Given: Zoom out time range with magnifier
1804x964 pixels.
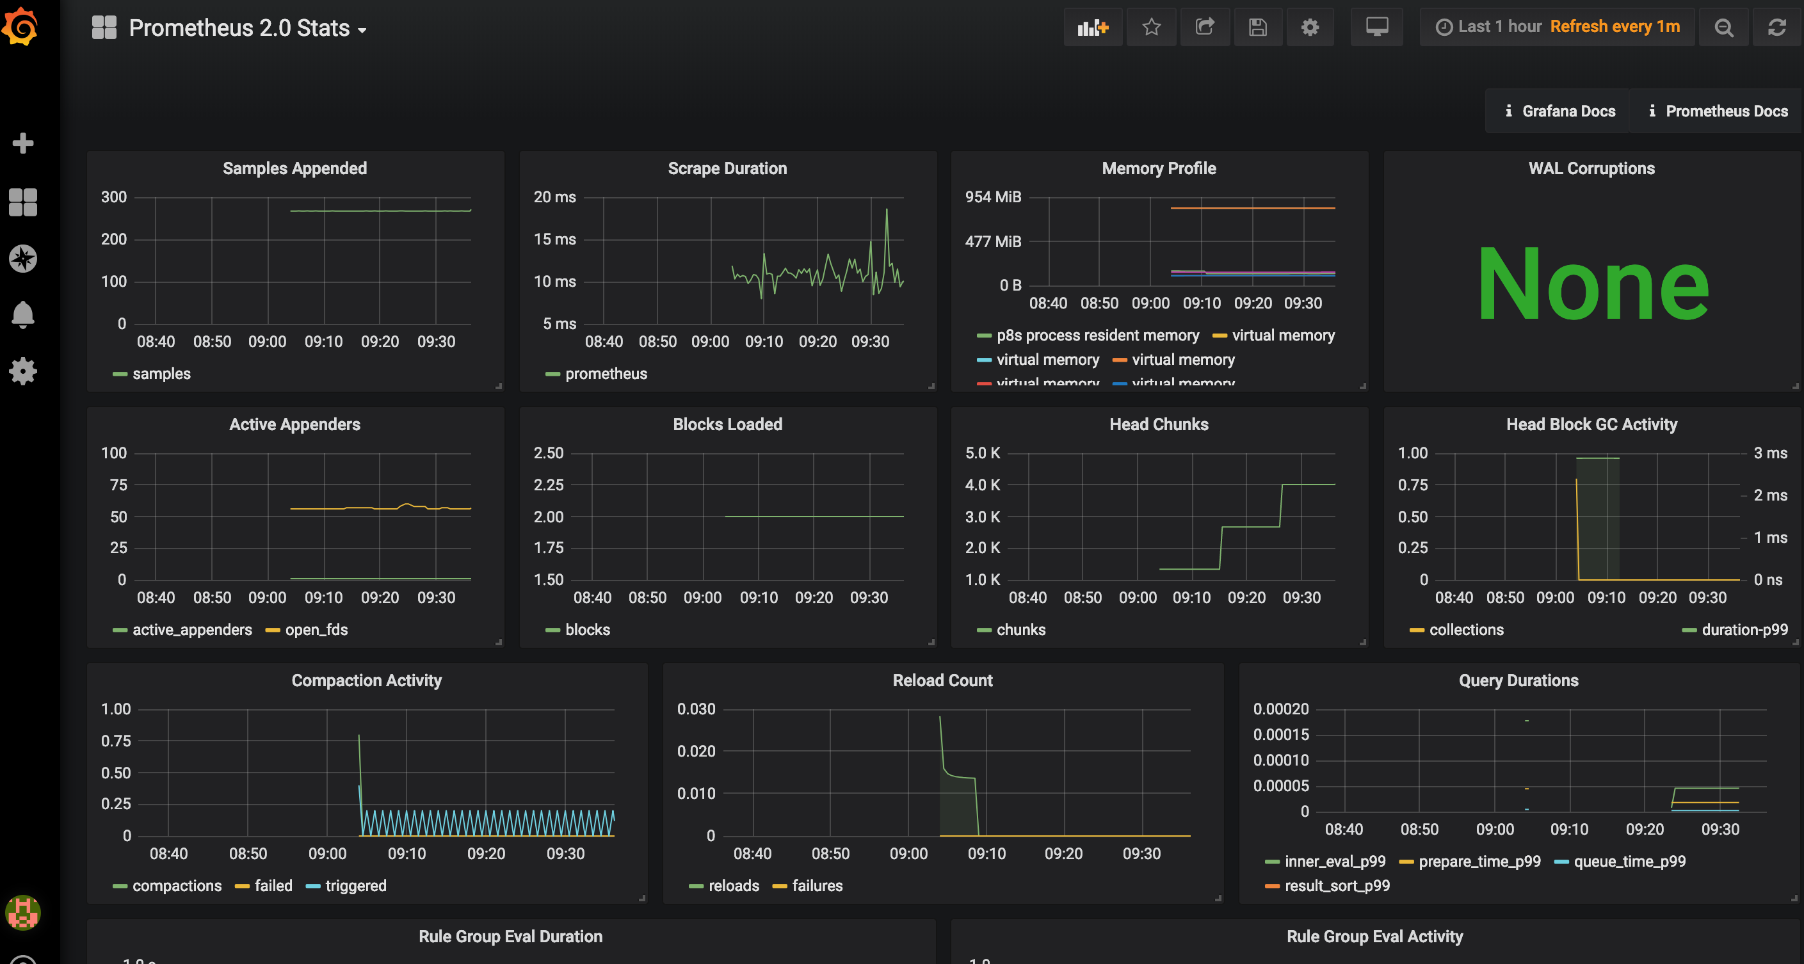Looking at the screenshot, I should pos(1723,28).
